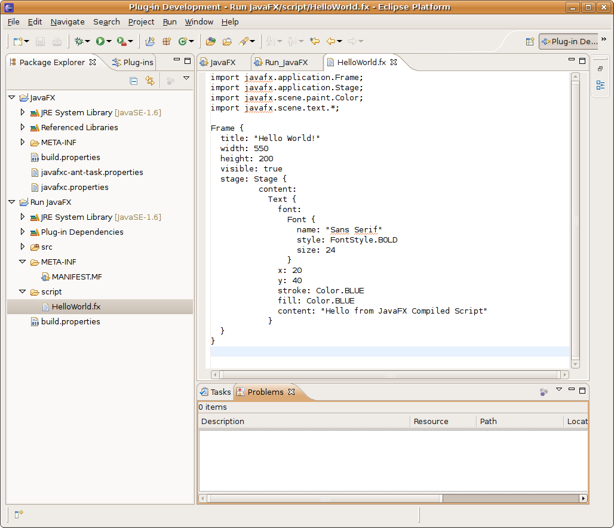The height and width of the screenshot is (528, 614).
Task: Collapse all in Package Explorer
Action: [134, 81]
